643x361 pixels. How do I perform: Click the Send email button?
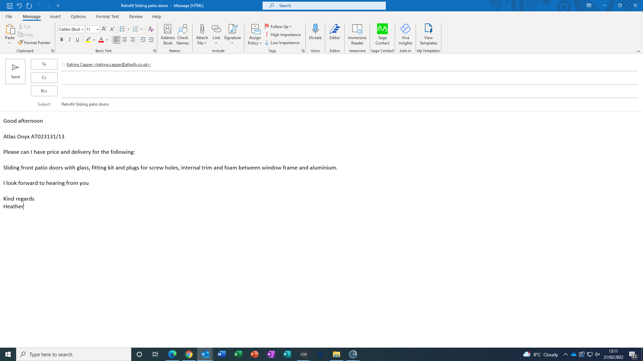pyautogui.click(x=15, y=71)
